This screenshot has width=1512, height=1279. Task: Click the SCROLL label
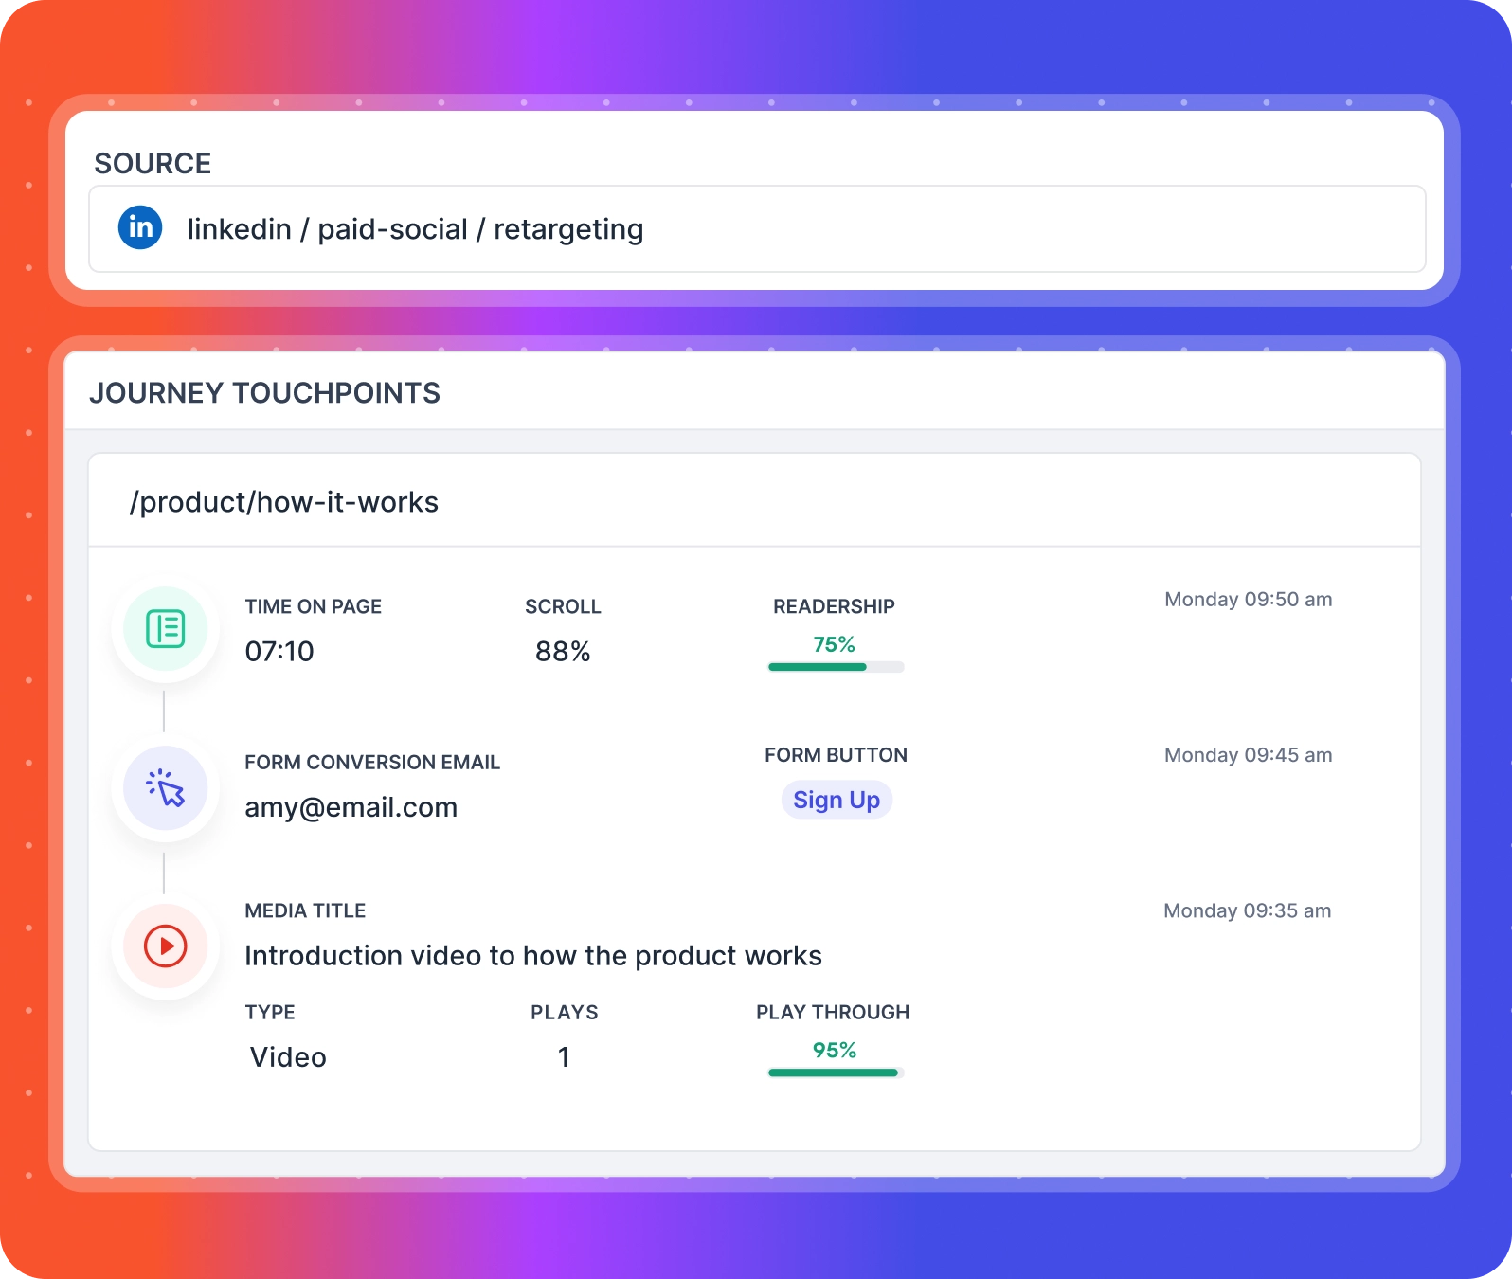564,606
